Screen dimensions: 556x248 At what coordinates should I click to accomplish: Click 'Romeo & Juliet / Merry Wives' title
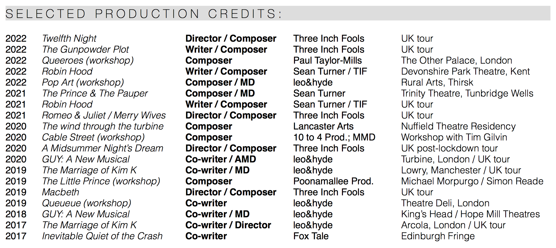point(104,115)
